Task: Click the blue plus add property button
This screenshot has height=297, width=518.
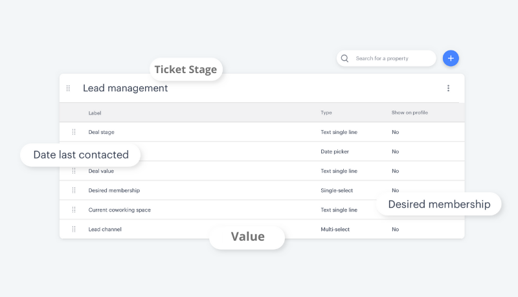Action: tap(451, 58)
